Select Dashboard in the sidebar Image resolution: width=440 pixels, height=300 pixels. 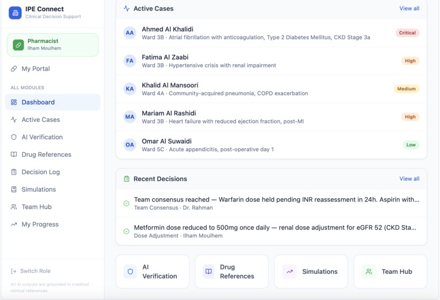click(53, 102)
